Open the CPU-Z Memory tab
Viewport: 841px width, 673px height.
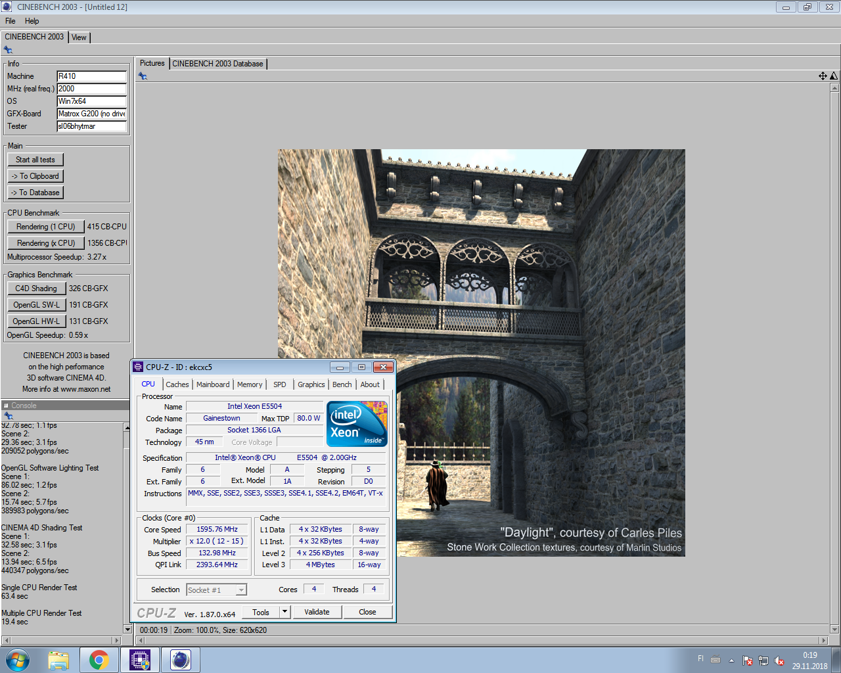250,384
